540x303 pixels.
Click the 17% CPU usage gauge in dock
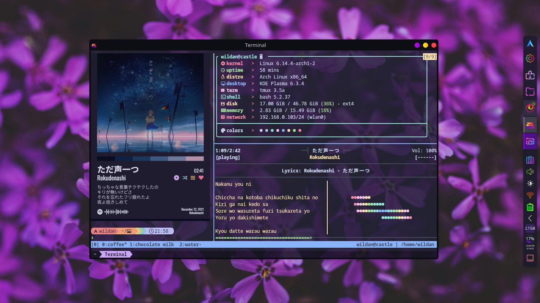530,239
